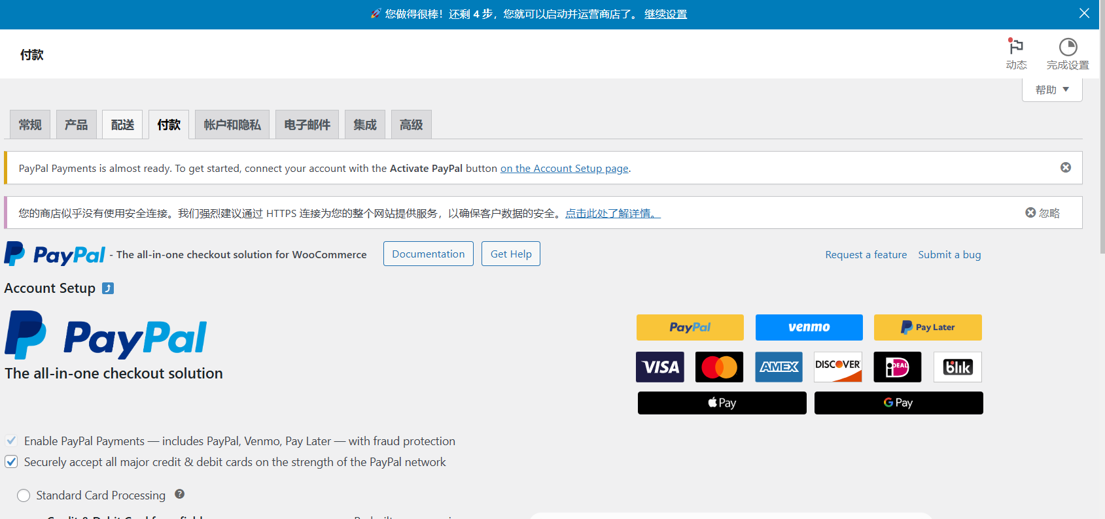Click the Mastercard logo
1105x519 pixels.
(x=720, y=367)
